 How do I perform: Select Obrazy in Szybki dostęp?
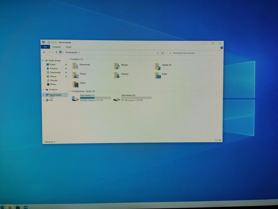tap(53, 76)
